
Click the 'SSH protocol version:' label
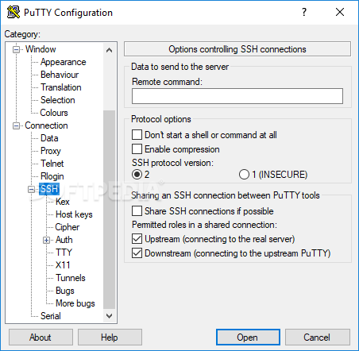tap(172, 163)
